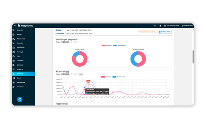Click the Cambia date button
Screen dimensions: 206x129
(x=165, y=32)
